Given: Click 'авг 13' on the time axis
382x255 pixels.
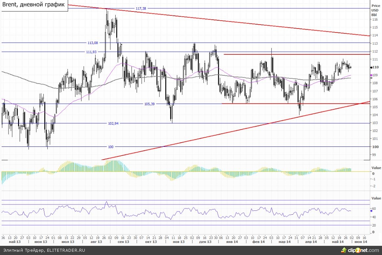Looking at the screenshot, I should [96, 242].
